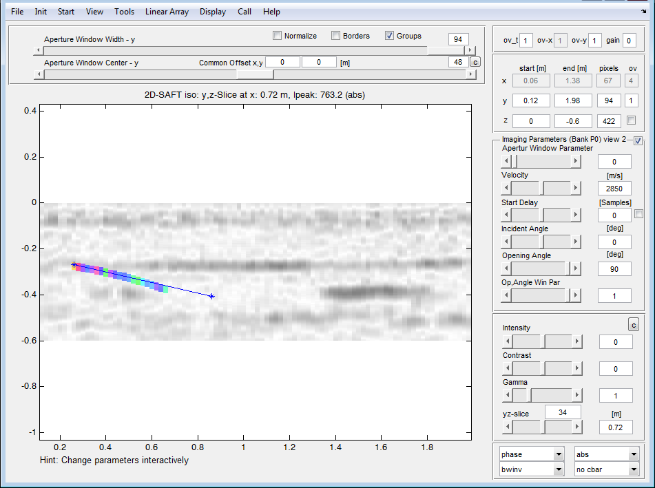Click the z end field -0.6

[x=573, y=121]
